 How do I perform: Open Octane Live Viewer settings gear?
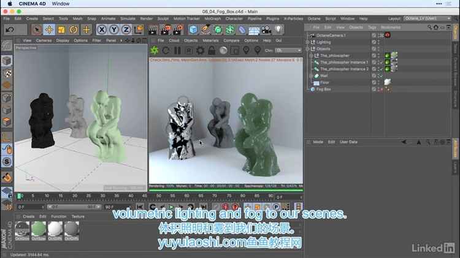tap(201, 50)
